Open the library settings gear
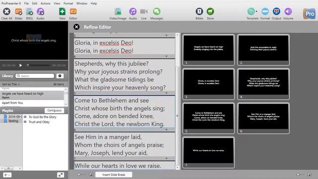318x179 pixels. 60,76
